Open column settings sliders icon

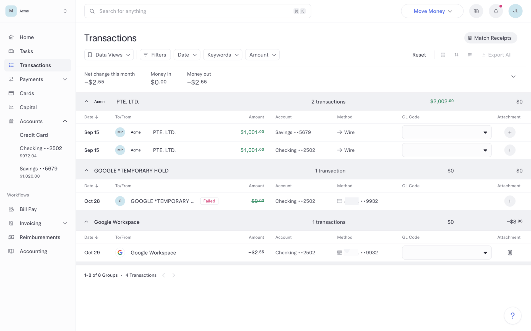pyautogui.click(x=470, y=55)
